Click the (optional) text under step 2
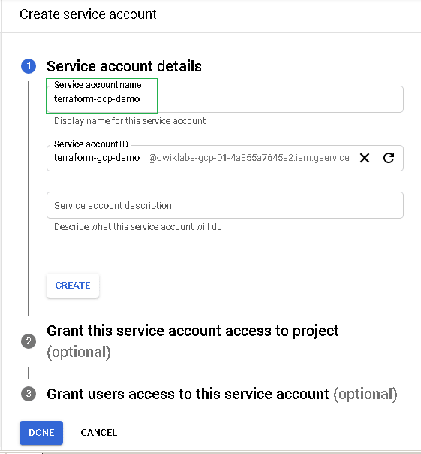 click(x=79, y=353)
